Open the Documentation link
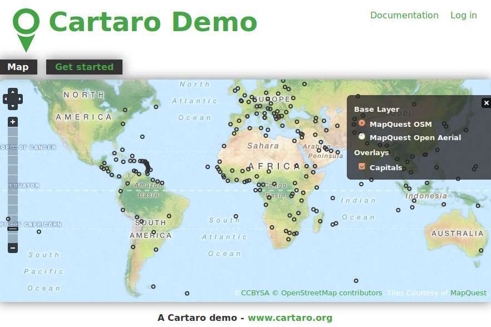 tap(404, 16)
